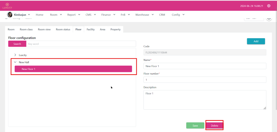
Task: Click the Kimluxjun user avatar
Action: click(x=9, y=15)
